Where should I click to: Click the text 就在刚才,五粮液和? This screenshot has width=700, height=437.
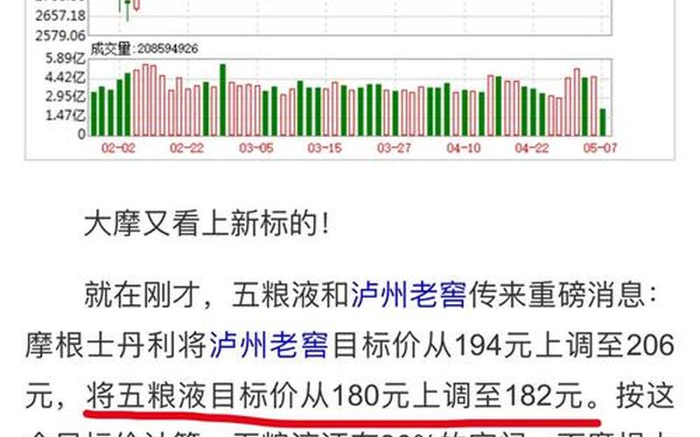point(217,295)
